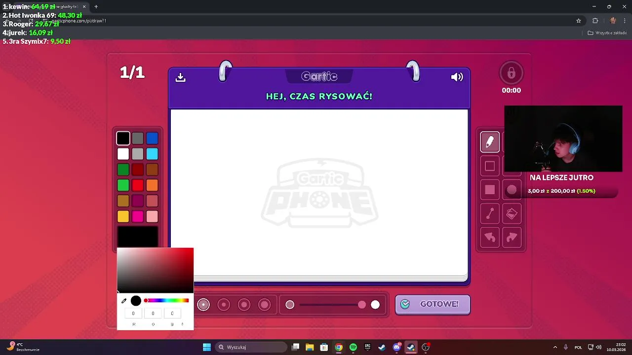Image resolution: width=632 pixels, height=355 pixels.
Task: Open Microsoft Store from the taskbar
Action: pyautogui.click(x=324, y=347)
